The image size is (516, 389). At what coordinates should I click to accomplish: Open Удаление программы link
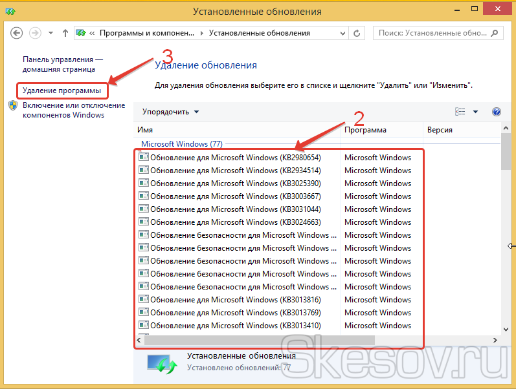pos(62,90)
